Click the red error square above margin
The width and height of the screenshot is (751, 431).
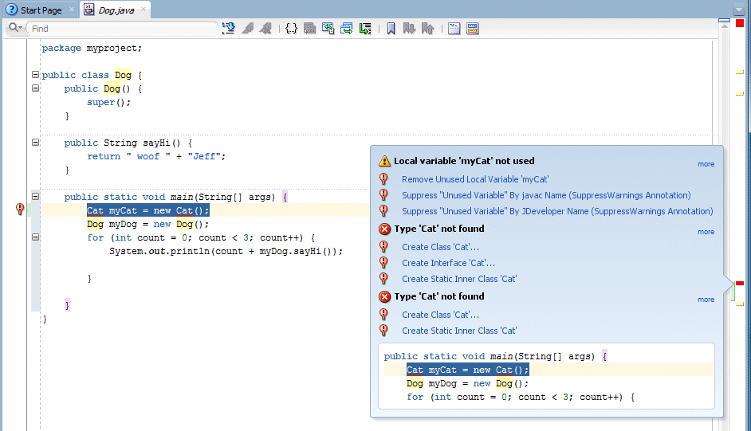point(740,23)
